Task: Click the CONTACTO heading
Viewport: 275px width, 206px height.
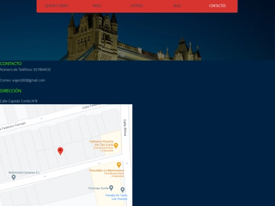Action: click(11, 64)
